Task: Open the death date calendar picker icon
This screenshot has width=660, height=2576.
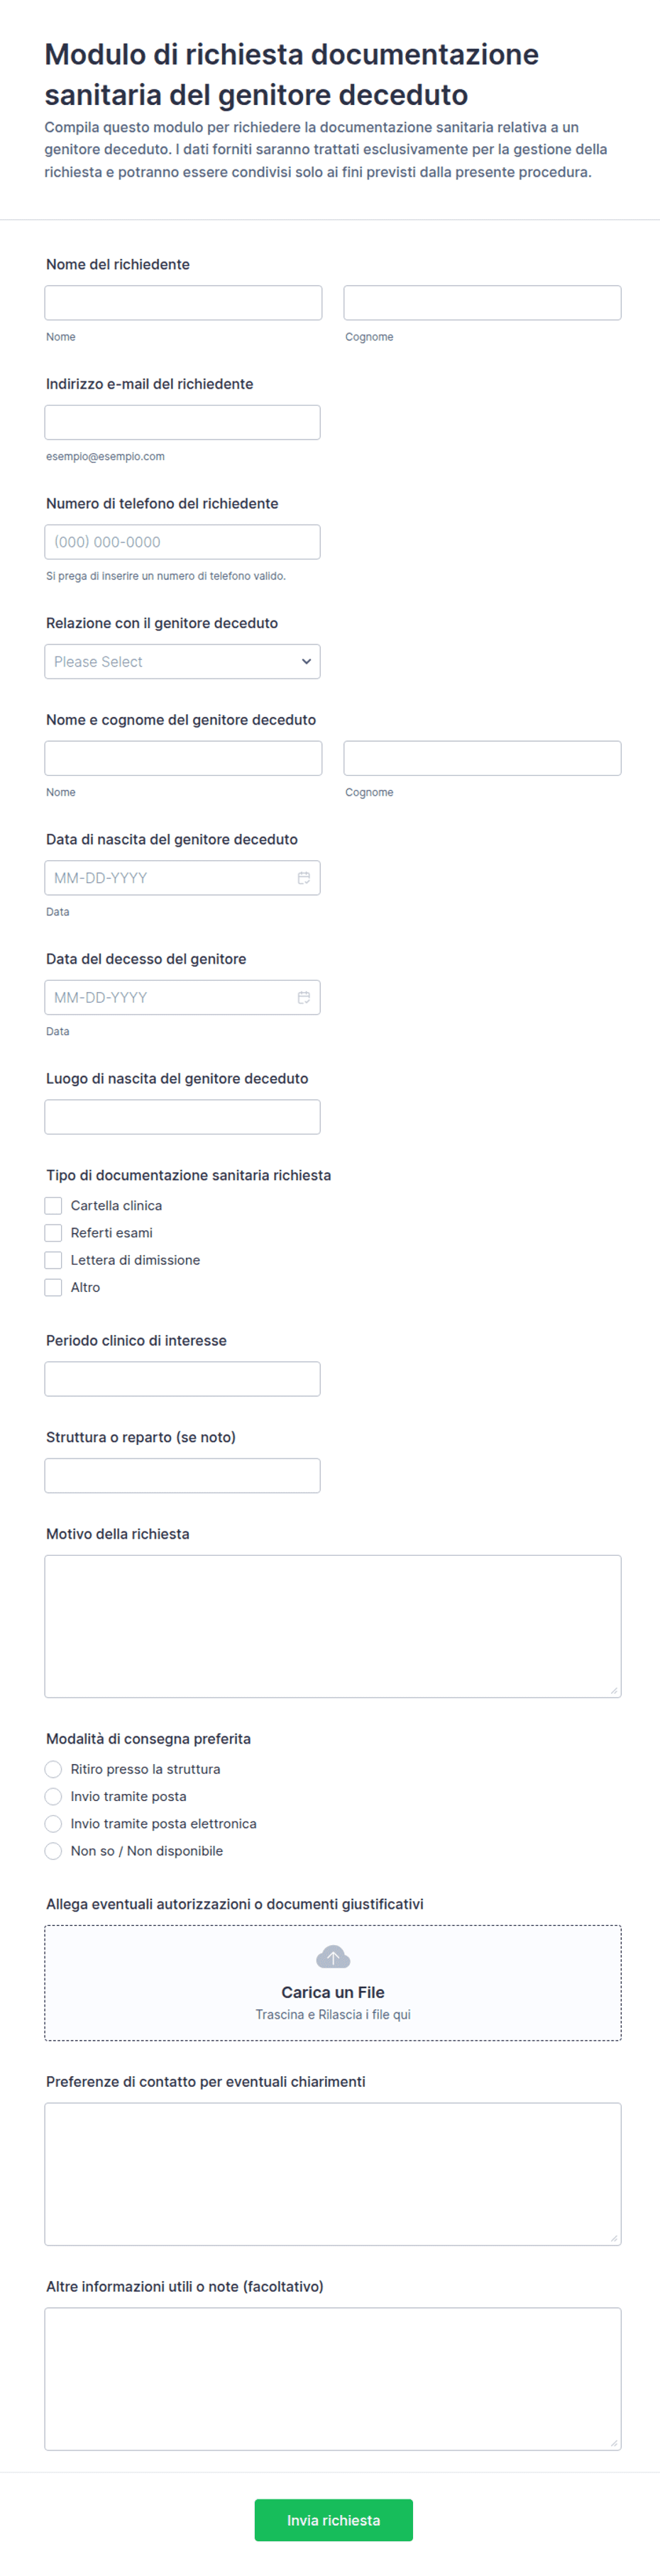Action: (x=304, y=997)
